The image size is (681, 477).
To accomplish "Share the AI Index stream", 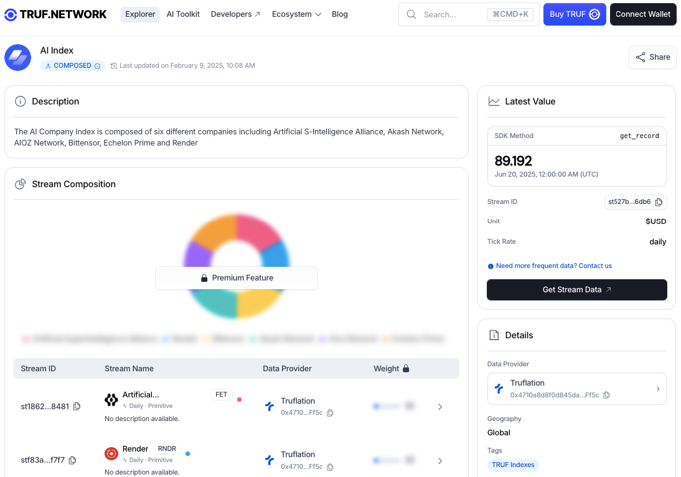I will [652, 57].
